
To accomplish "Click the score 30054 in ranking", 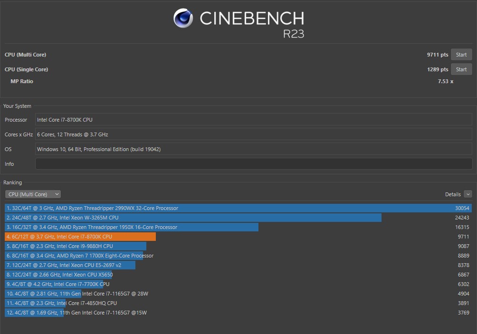I will (462, 208).
